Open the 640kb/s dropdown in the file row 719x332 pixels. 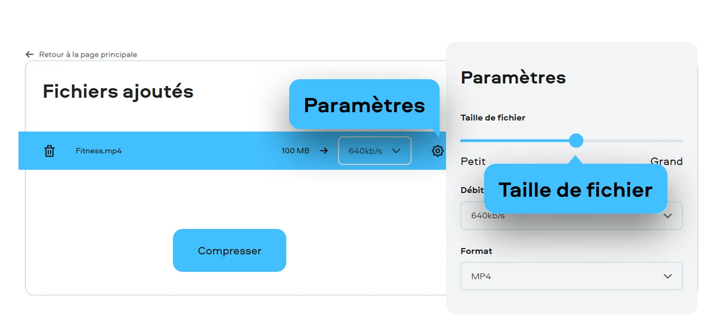pos(374,151)
